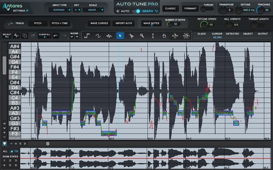
Task: Click the Retune Speed knob
Action: pos(204,25)
